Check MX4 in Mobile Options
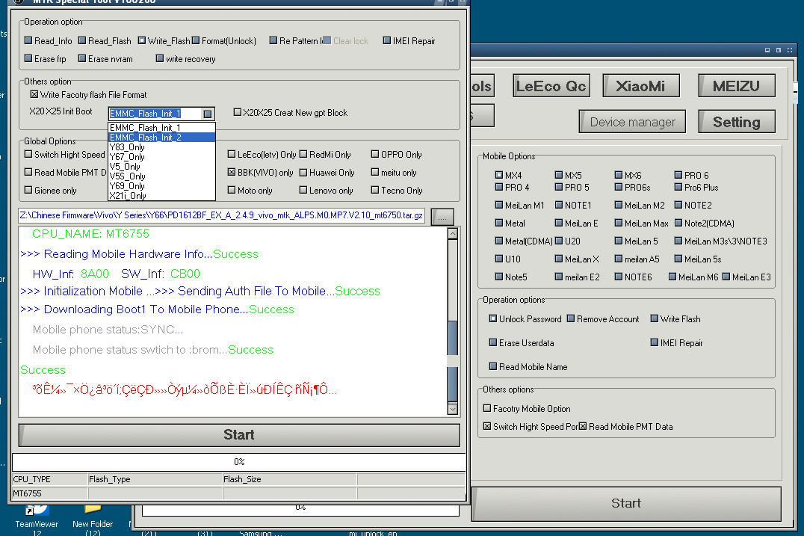This screenshot has width=804, height=536. click(x=499, y=175)
